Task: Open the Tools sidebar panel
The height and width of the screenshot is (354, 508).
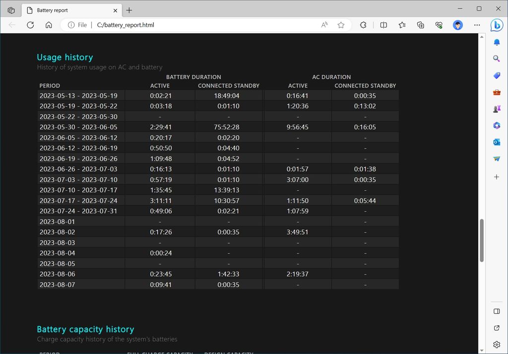Action: click(497, 92)
